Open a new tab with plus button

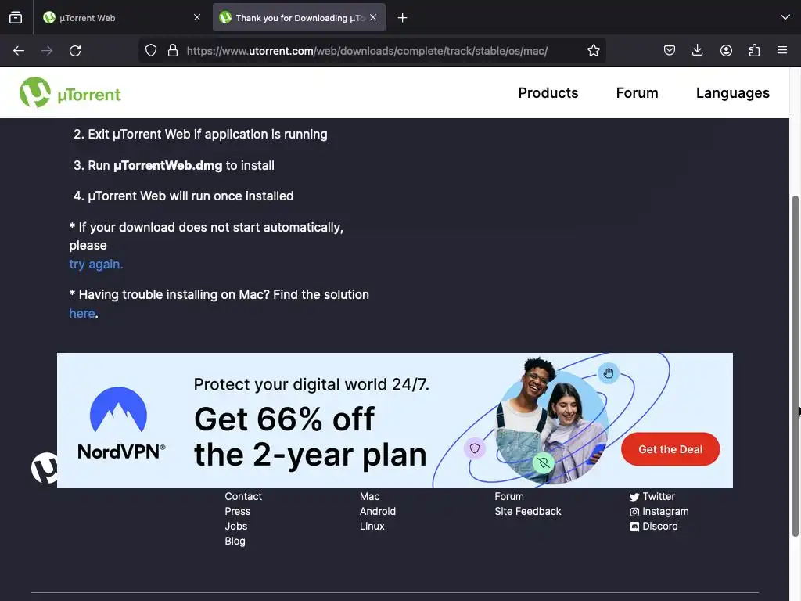[403, 18]
